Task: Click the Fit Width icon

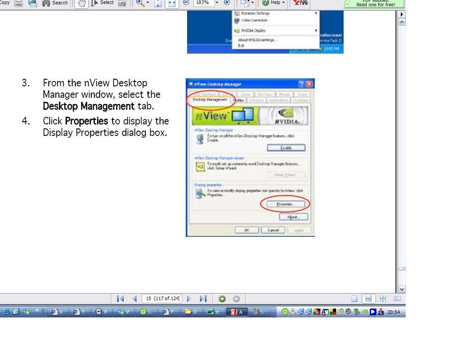Action: (172, 4)
